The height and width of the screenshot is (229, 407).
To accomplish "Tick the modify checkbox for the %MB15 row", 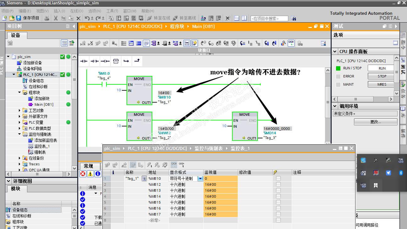I will [x=278, y=202].
